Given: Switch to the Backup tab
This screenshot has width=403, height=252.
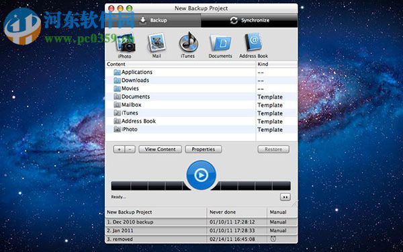Looking at the screenshot, I should (153, 20).
